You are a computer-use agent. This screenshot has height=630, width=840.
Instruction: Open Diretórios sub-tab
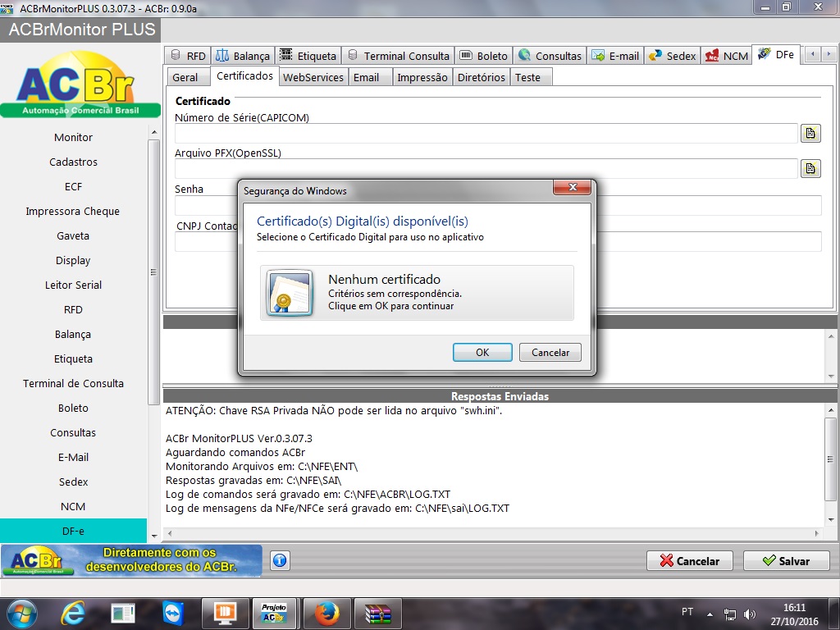pyautogui.click(x=481, y=77)
